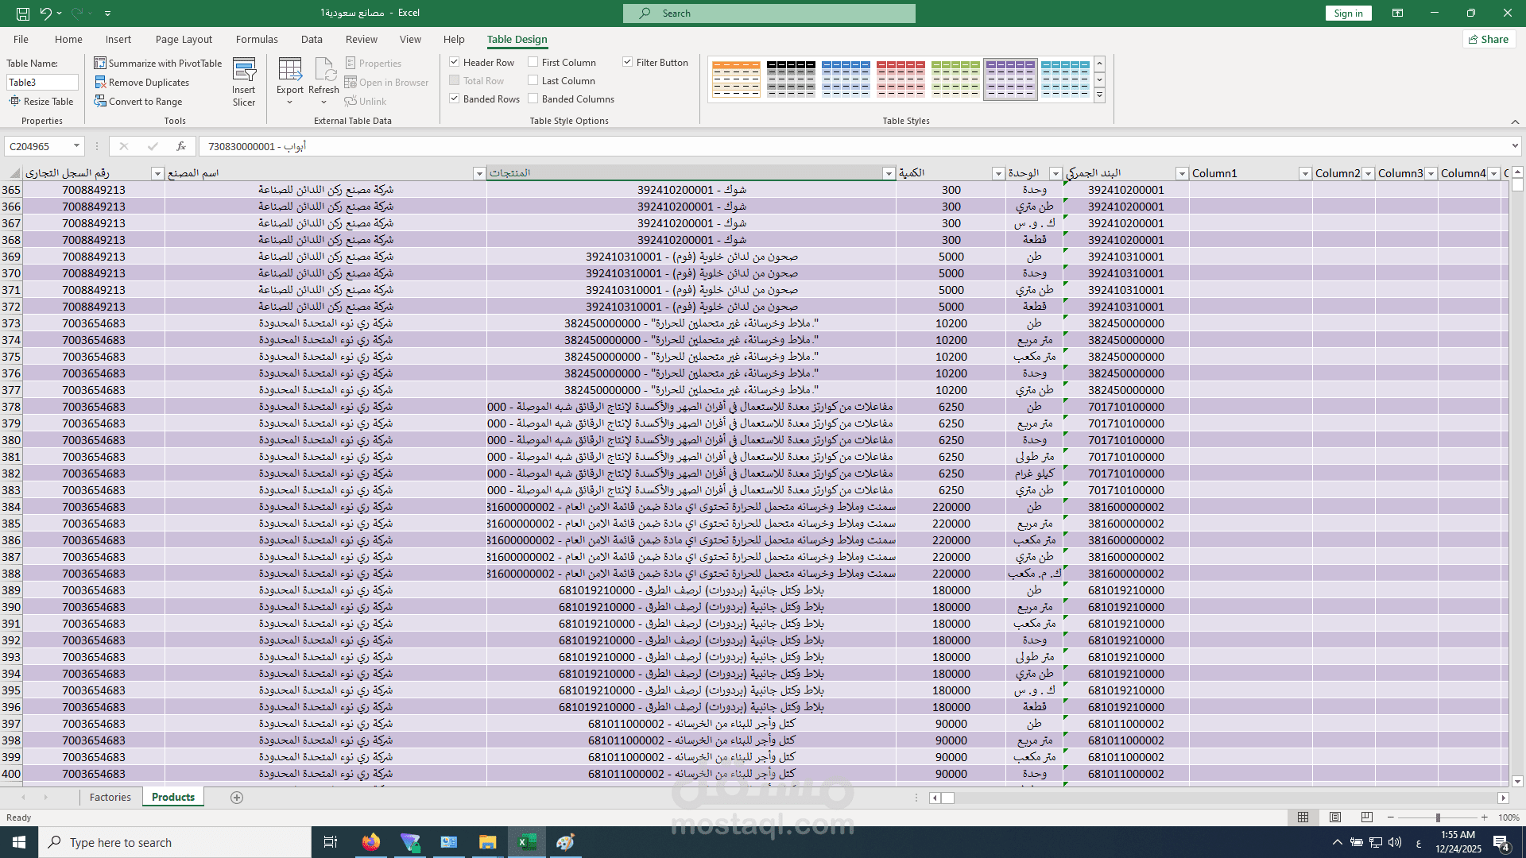The image size is (1526, 858).
Task: Switch to the Factories sheet tab
Action: [x=110, y=797]
